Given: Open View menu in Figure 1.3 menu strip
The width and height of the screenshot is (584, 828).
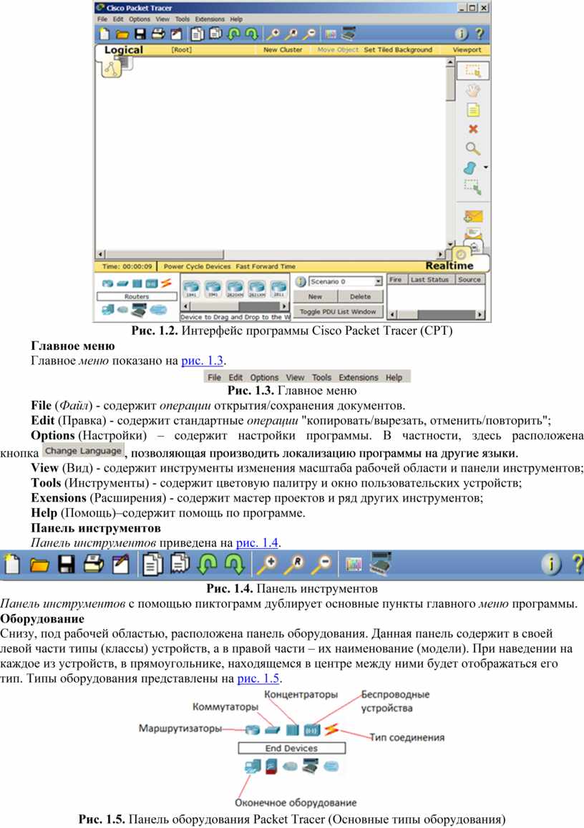Looking at the screenshot, I should (x=295, y=378).
